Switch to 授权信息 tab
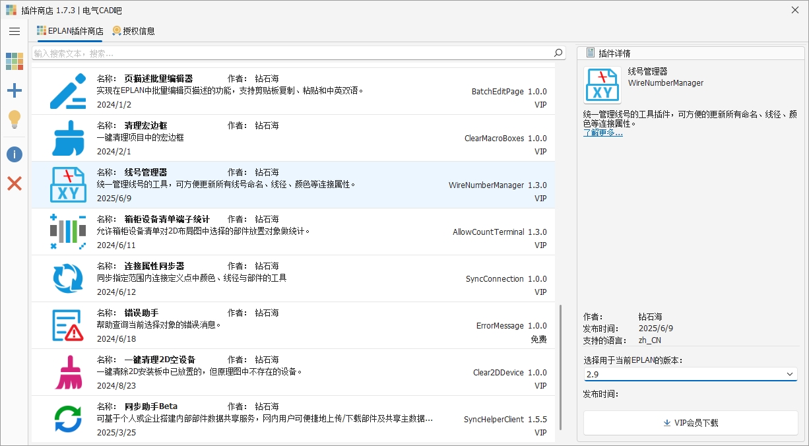Image resolution: width=809 pixels, height=446 pixels. (133, 31)
